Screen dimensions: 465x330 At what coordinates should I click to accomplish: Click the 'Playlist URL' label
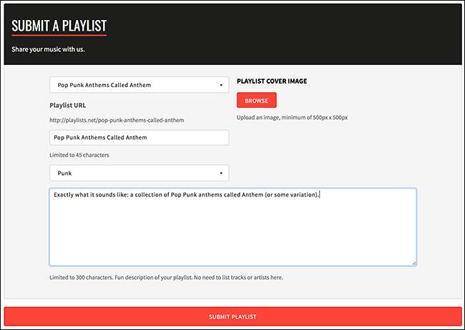(x=68, y=106)
